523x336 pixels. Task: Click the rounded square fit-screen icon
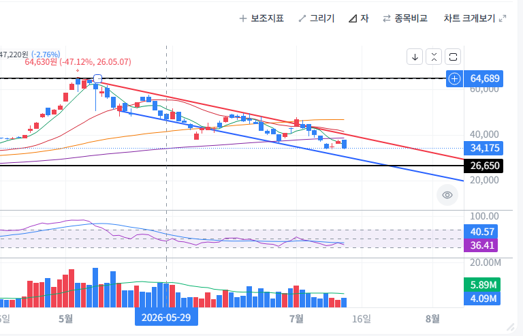453,57
